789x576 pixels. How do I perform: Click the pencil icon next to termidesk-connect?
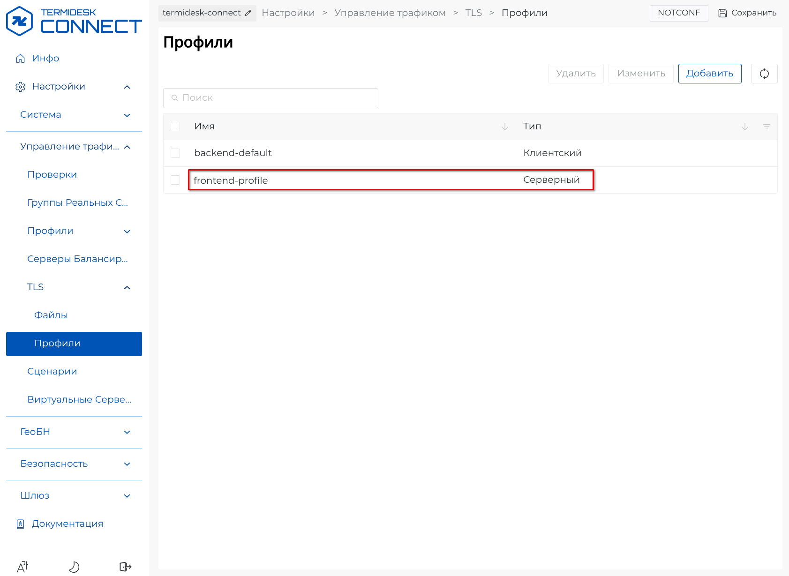coord(248,13)
